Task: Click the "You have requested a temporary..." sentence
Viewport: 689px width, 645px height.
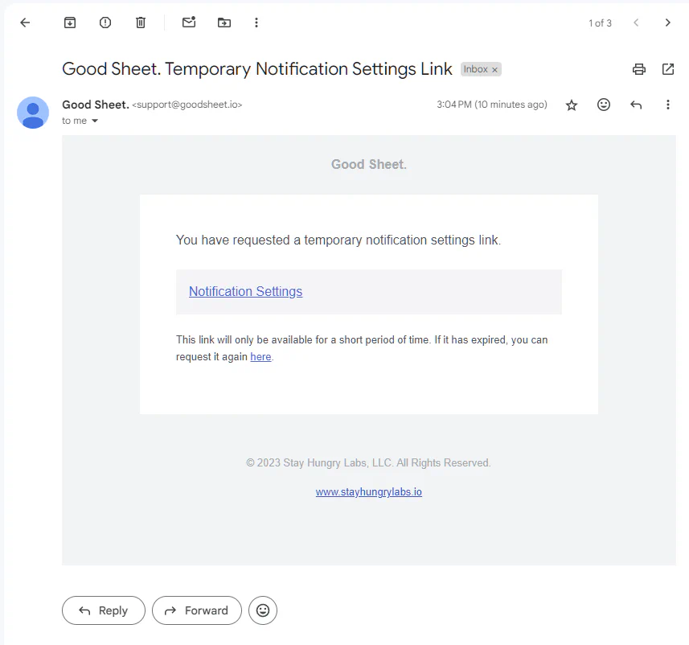Action: (338, 240)
